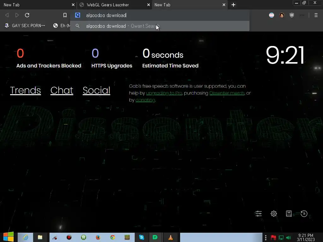
Task: Open Internet Explorer from taskbar
Action: click(x=25, y=238)
